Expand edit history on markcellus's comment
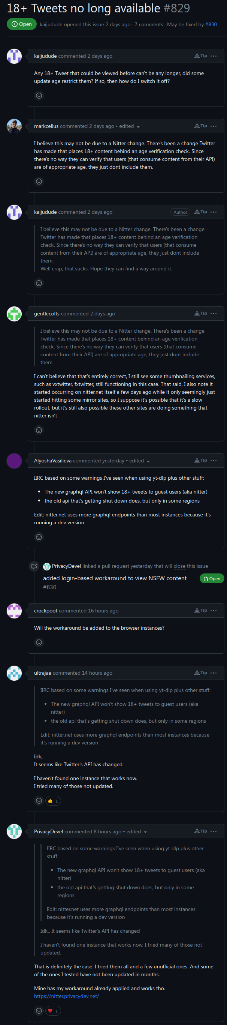This screenshot has width=227, height=1025. click(138, 126)
